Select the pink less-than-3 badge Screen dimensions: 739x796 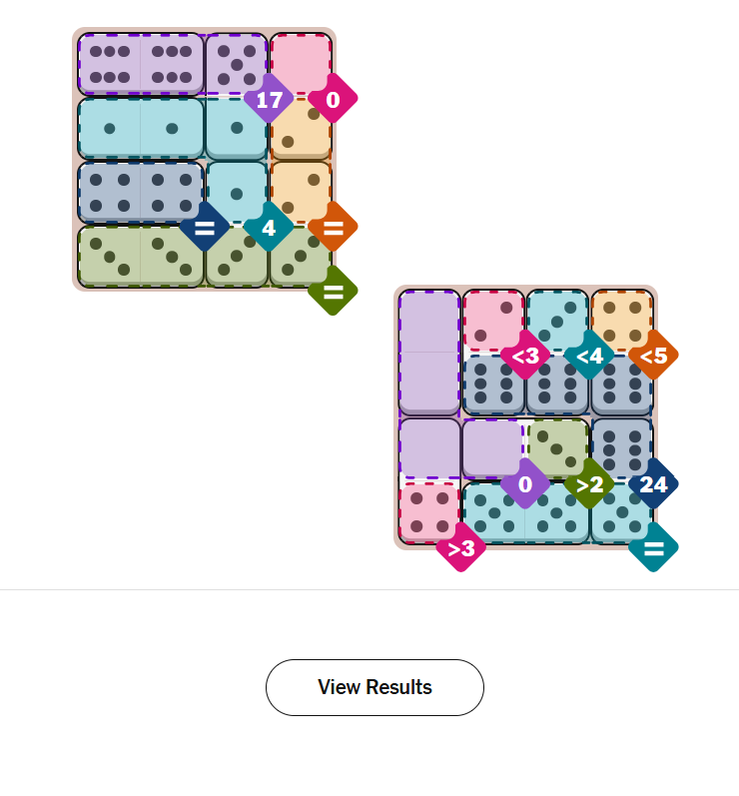tap(524, 356)
